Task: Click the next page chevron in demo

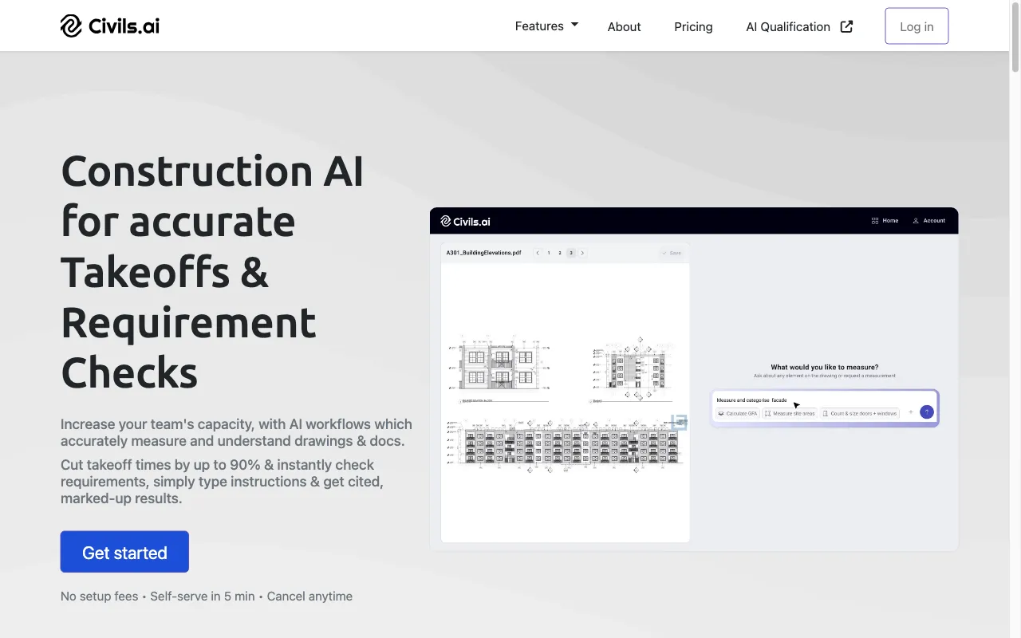Action: point(582,253)
